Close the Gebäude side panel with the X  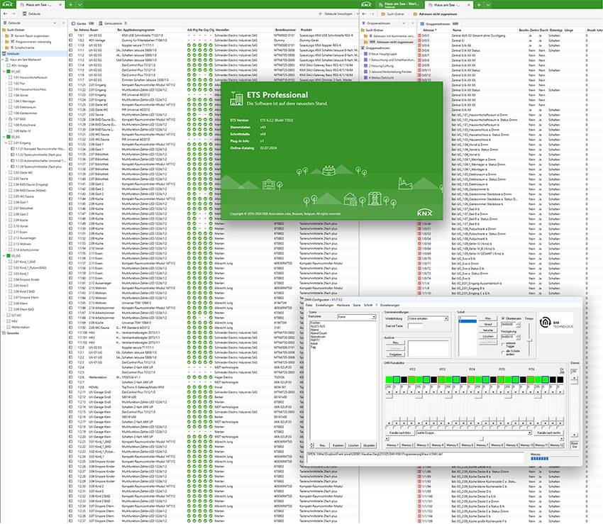(63, 23)
